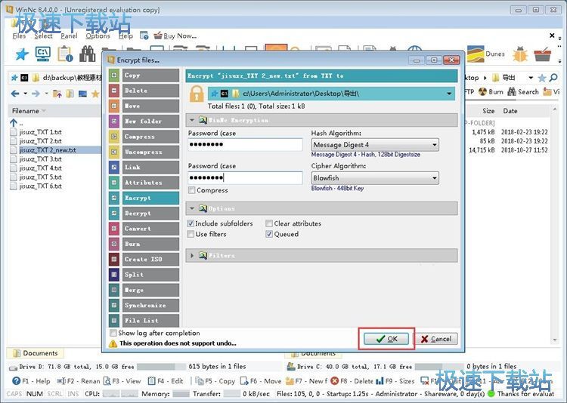Click the Cancel button
This screenshot has height=403, width=567.
pyautogui.click(x=436, y=339)
